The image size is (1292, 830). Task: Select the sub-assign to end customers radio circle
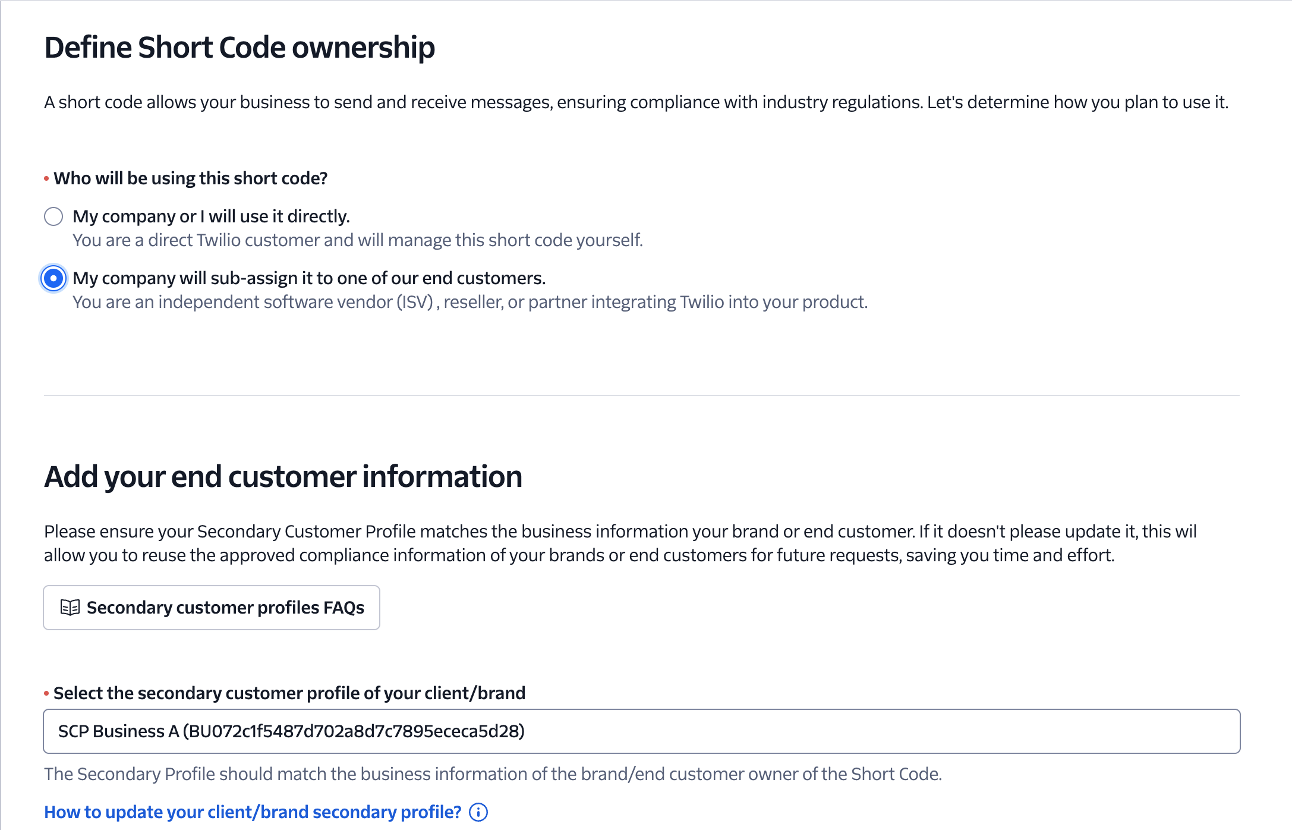53,278
